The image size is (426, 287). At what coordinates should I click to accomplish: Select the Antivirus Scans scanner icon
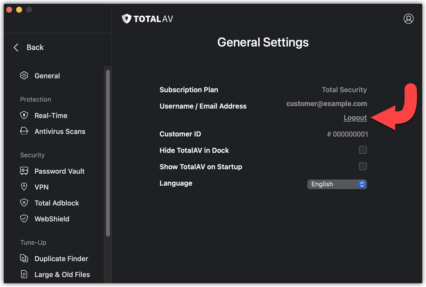24,132
